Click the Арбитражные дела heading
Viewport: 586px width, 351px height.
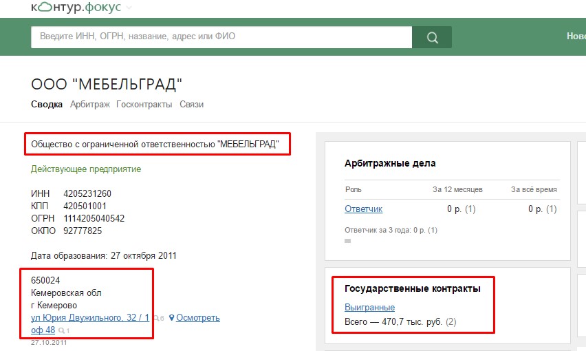click(x=390, y=163)
